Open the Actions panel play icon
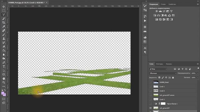Image resolution: width=200 pixels, height=112 pixels. [x=145, y=21]
